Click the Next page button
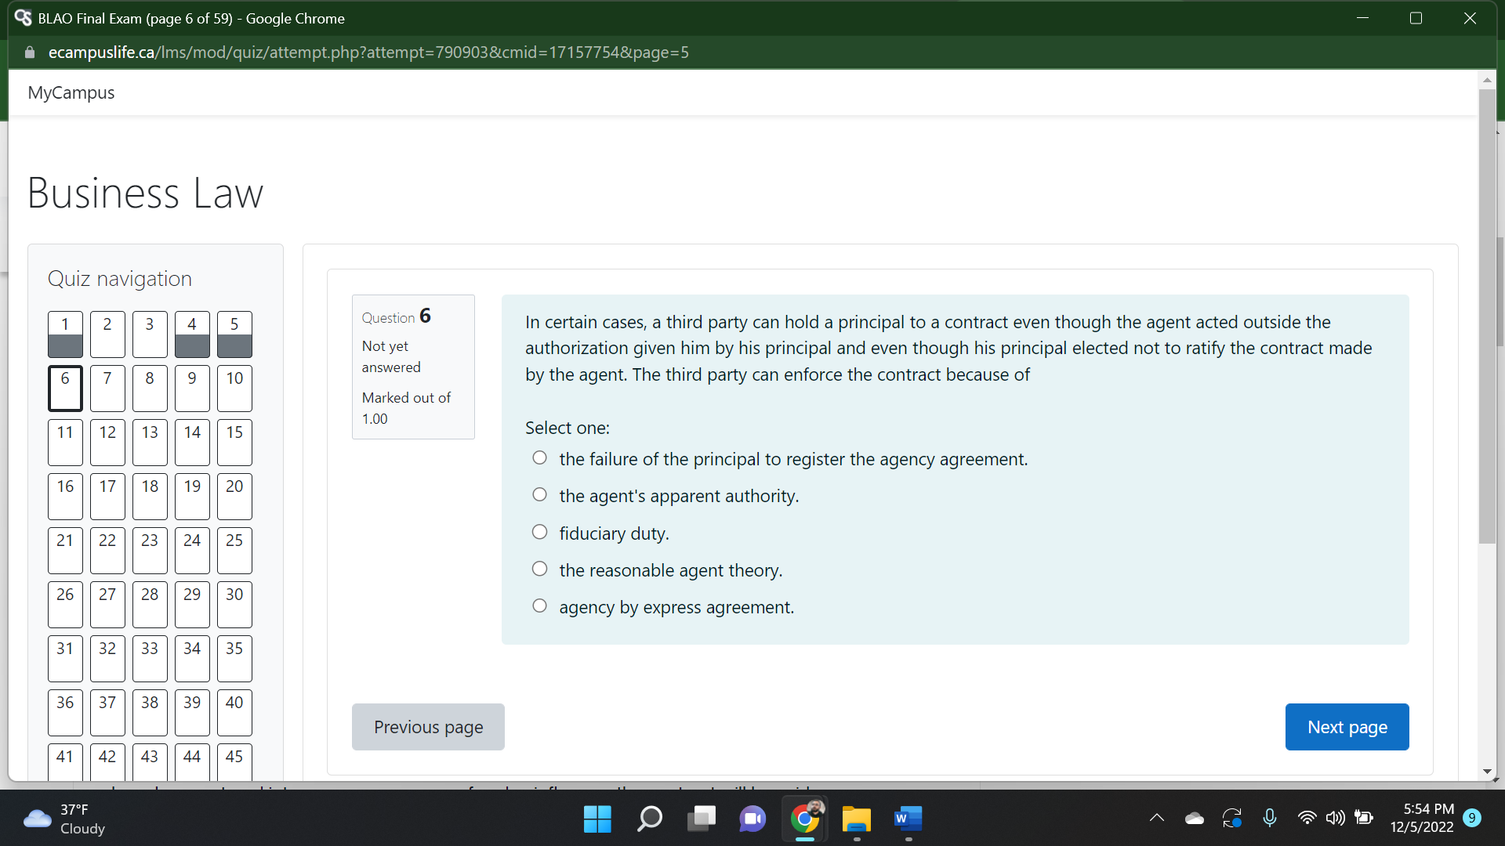 click(1347, 726)
